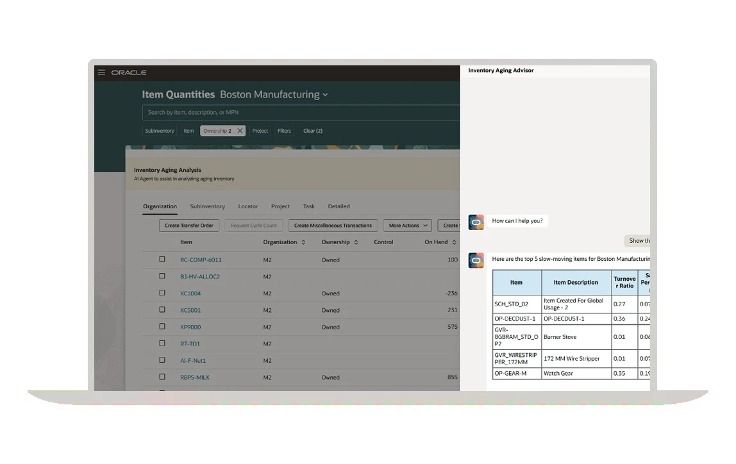Click the advisor avatar beside the slow-moving items reply
Viewport: 736px width, 464px height.
pos(476,260)
